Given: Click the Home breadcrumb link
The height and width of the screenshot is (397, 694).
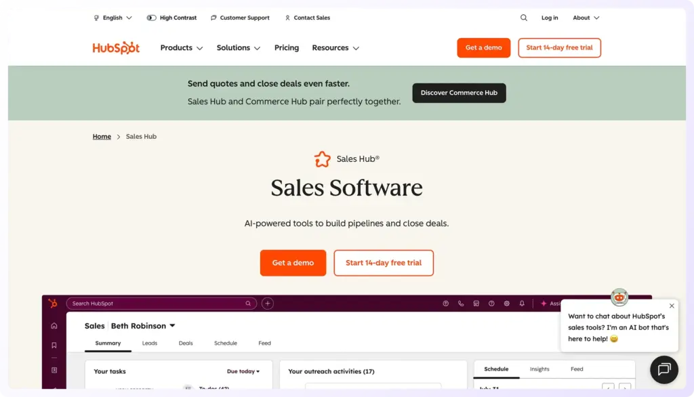Looking at the screenshot, I should [x=102, y=137].
